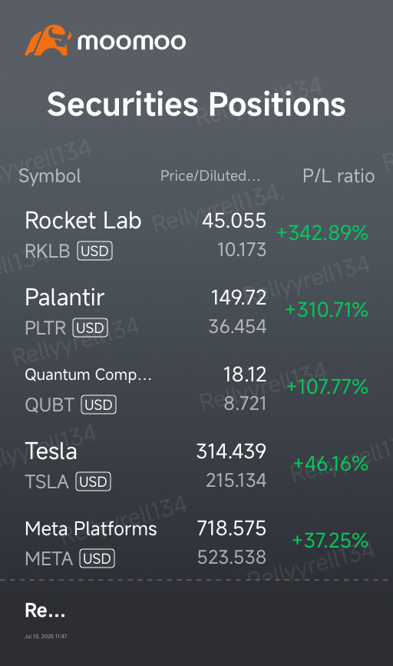Click the USD badge next to META
The image size is (393, 666).
click(97, 558)
